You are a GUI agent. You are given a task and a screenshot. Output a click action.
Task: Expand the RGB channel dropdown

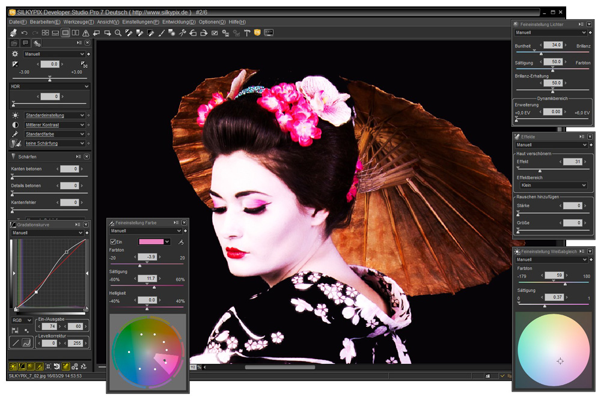click(22, 321)
